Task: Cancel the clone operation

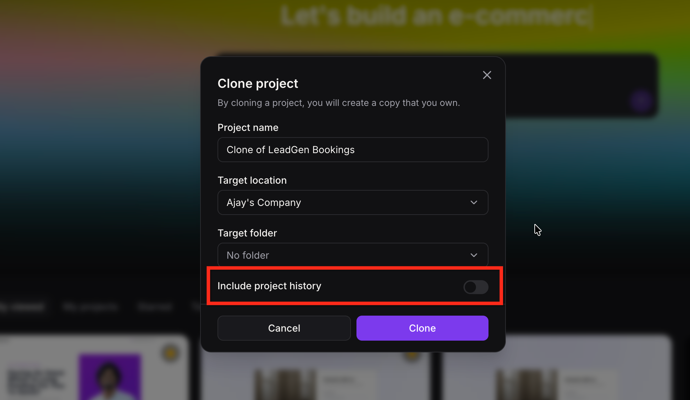Action: [284, 328]
